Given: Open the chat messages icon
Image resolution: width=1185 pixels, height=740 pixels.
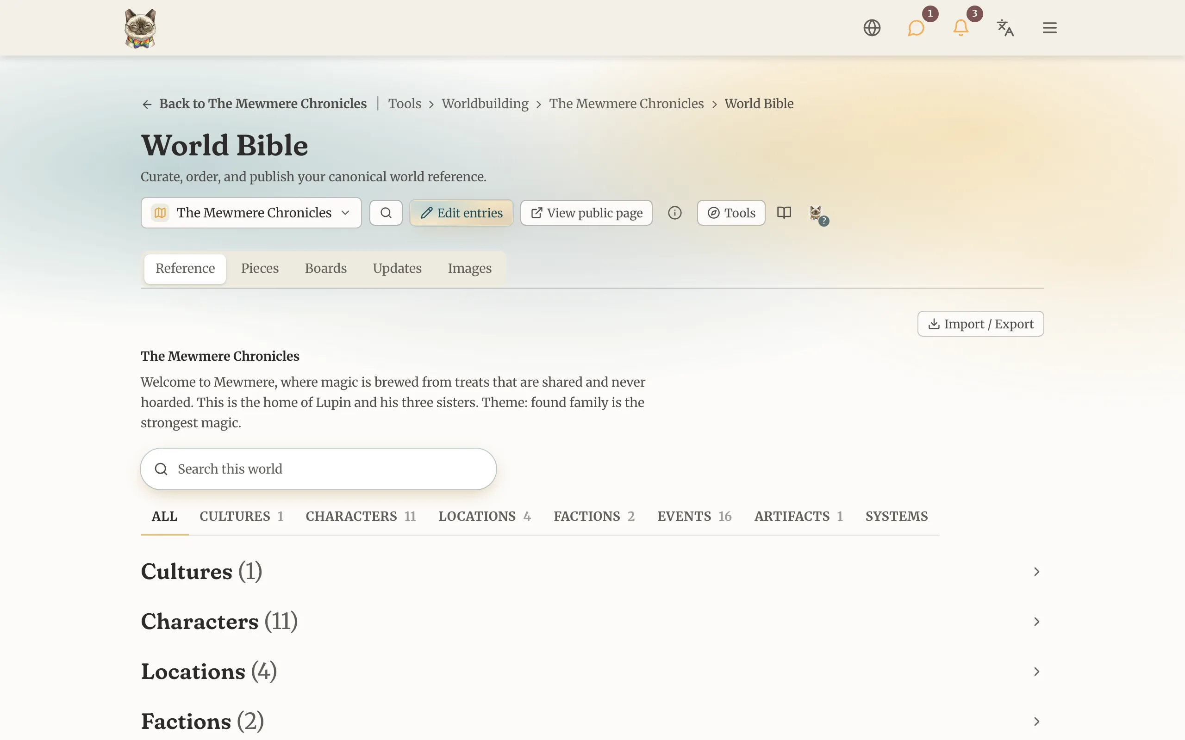Looking at the screenshot, I should point(916,28).
